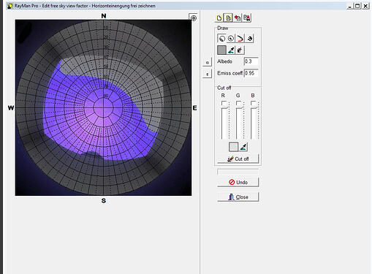Click the Undo button

238,183
